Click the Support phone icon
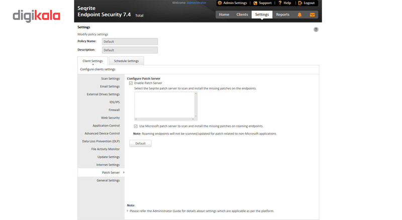This screenshot has width=402, height=220. [x=255, y=3]
